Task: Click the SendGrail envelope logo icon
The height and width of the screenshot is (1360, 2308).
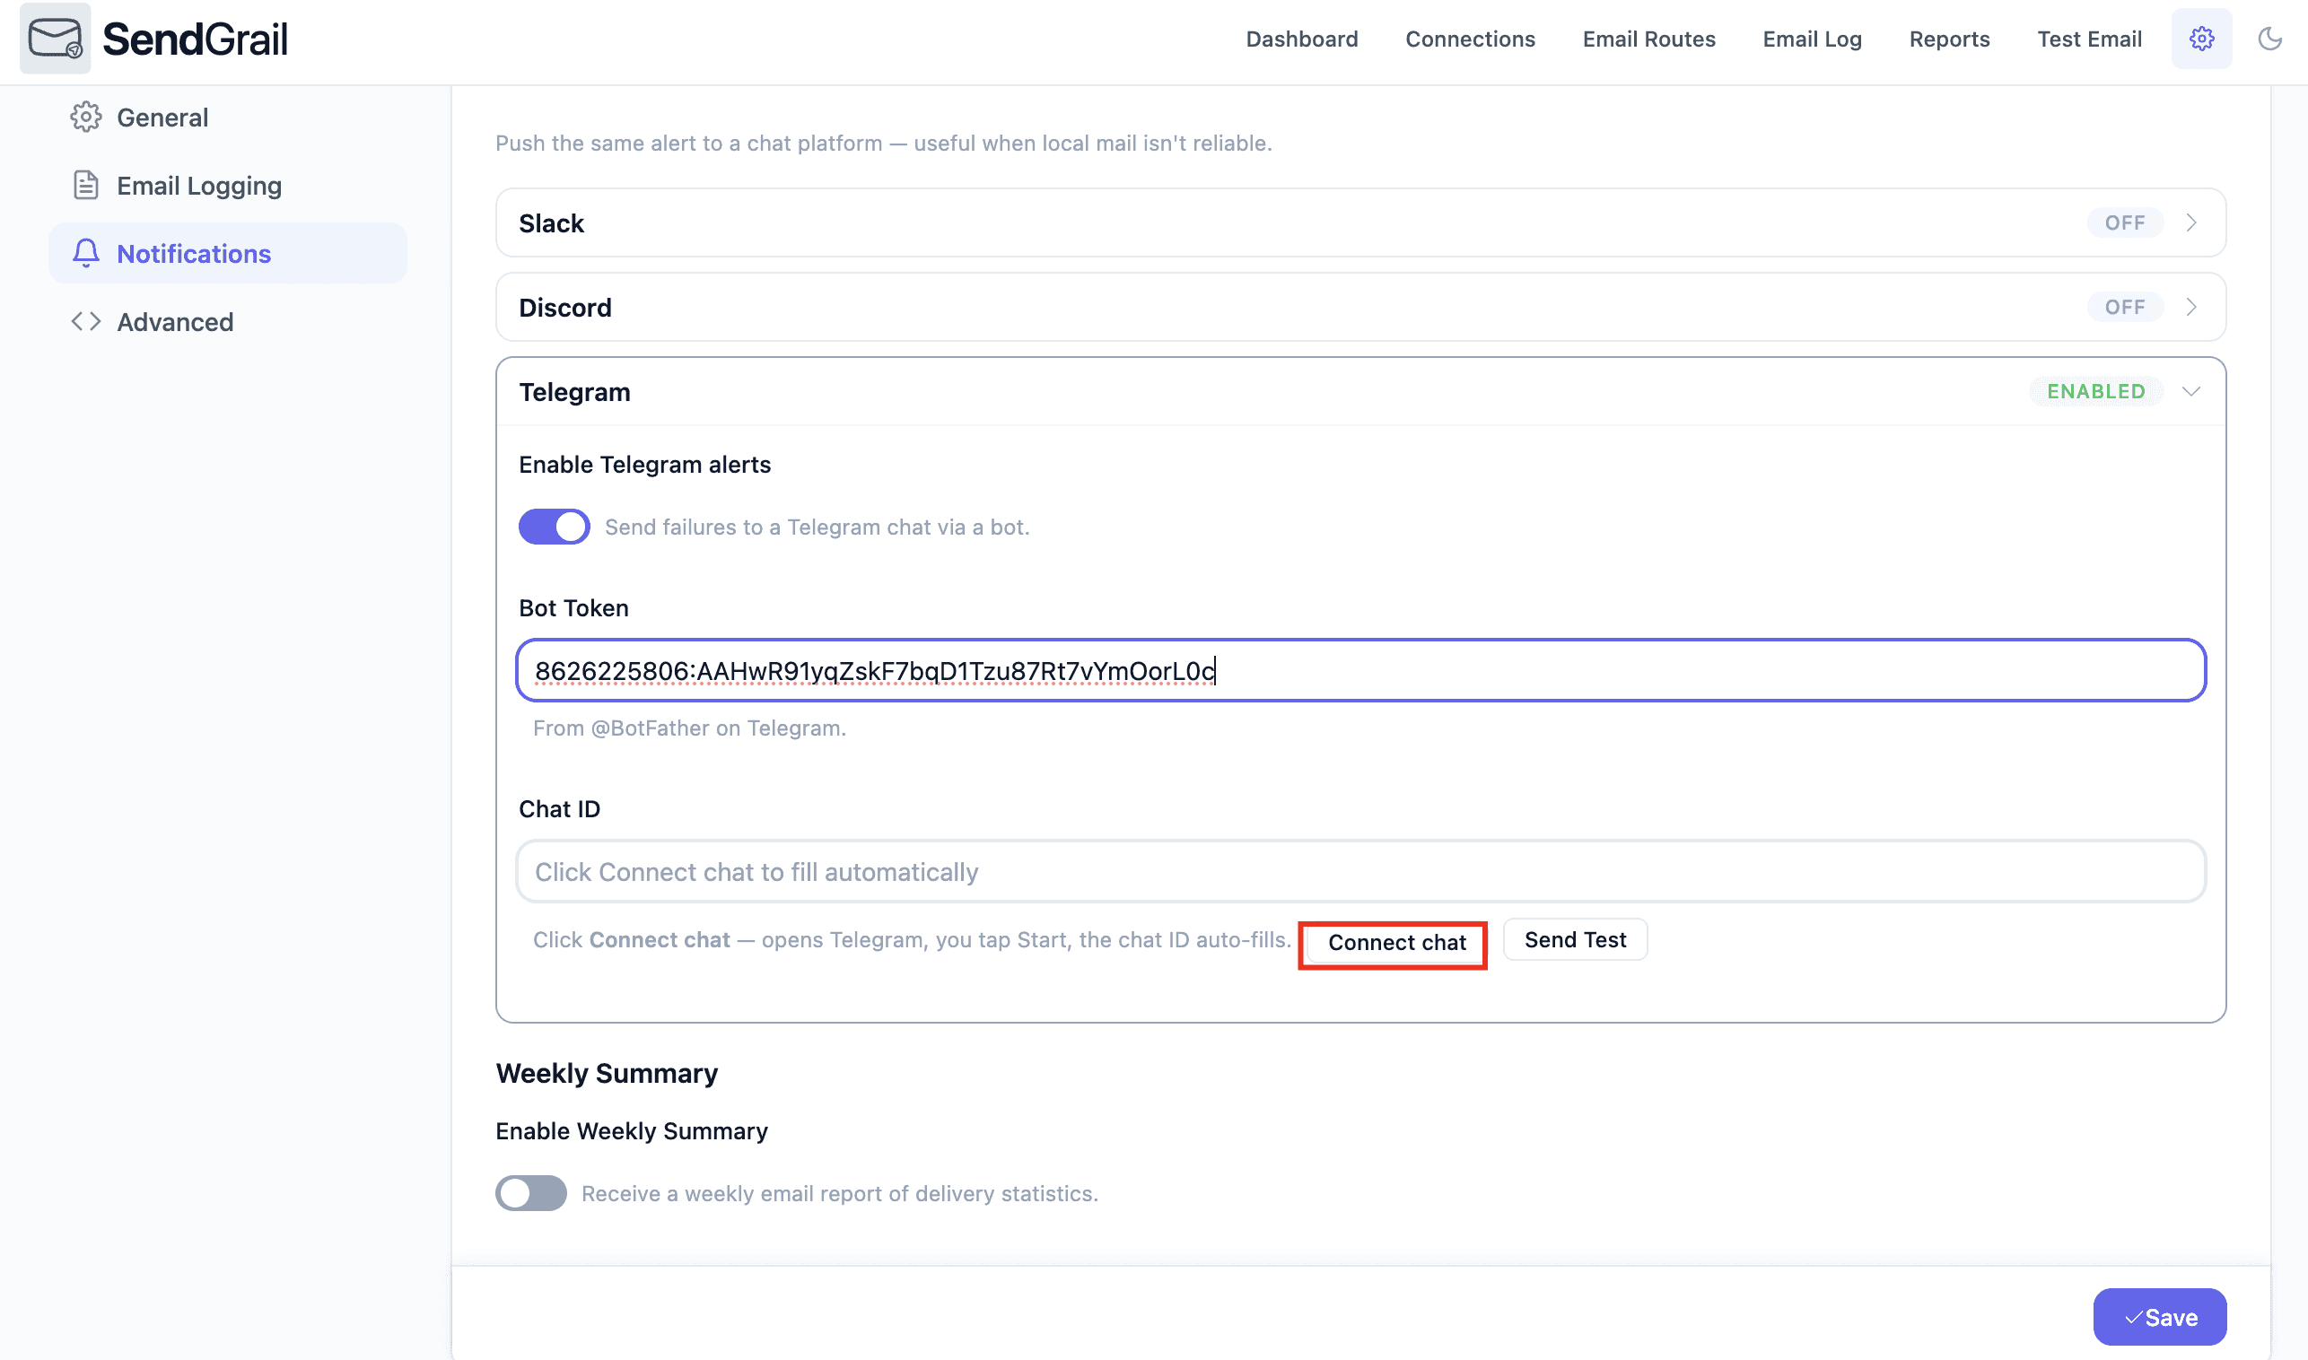Action: (55, 39)
